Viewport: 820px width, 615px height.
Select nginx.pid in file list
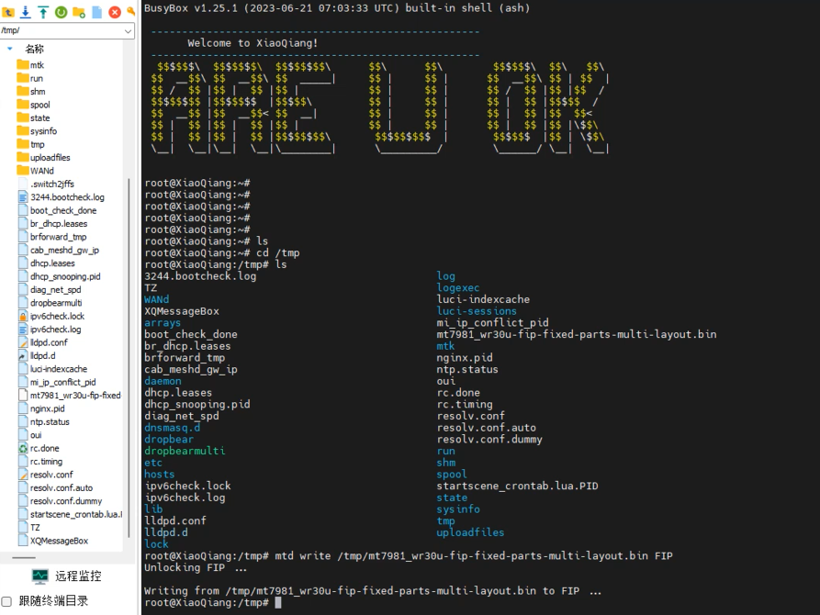(47, 408)
